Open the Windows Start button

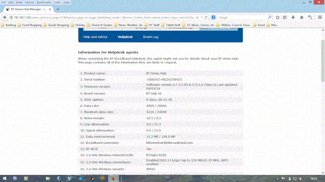4,178
